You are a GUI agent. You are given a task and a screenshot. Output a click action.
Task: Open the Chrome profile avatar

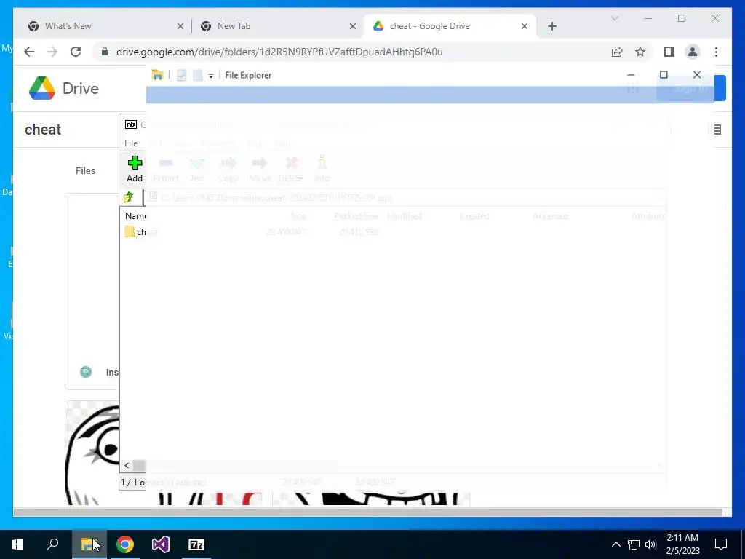point(693,52)
